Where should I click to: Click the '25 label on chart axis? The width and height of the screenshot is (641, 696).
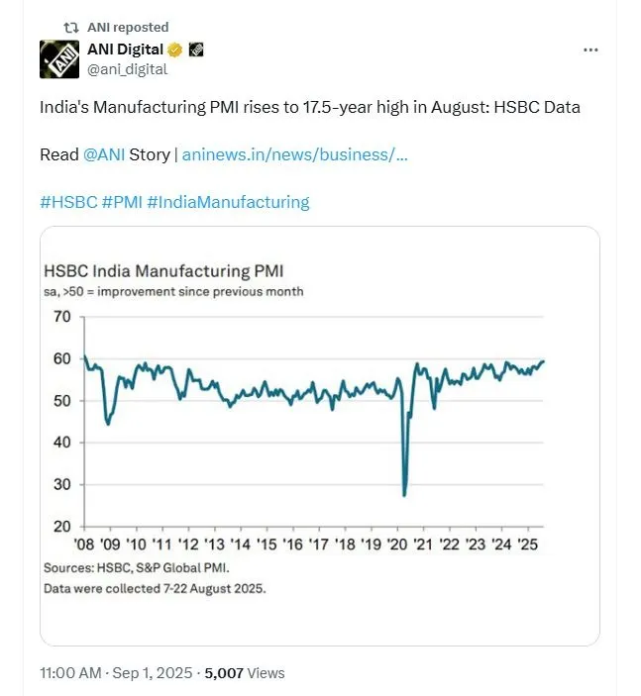point(528,545)
